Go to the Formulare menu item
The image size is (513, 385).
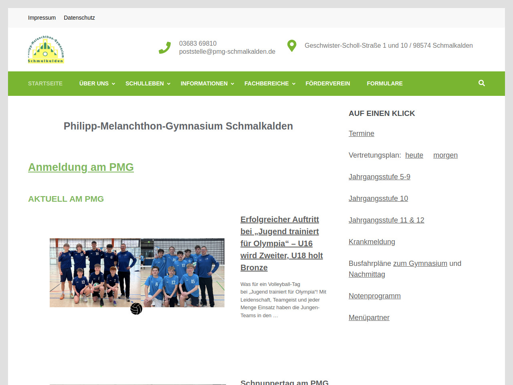(x=384, y=83)
